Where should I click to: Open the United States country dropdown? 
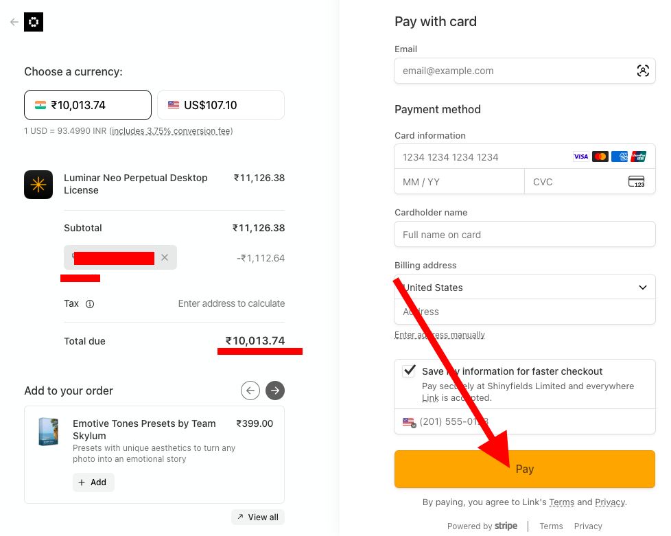click(524, 288)
